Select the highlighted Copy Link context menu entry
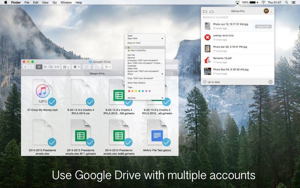This screenshot has width=300, height=188. coord(144,47)
